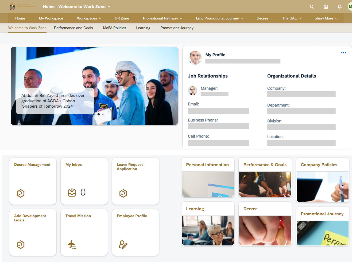Select the active middle carousel dot on banner
The height and width of the screenshot is (262, 352).
[99, 114]
